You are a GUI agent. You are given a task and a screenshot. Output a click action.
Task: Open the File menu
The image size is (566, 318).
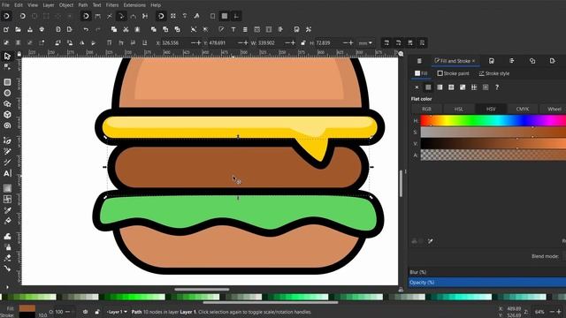click(x=5, y=5)
